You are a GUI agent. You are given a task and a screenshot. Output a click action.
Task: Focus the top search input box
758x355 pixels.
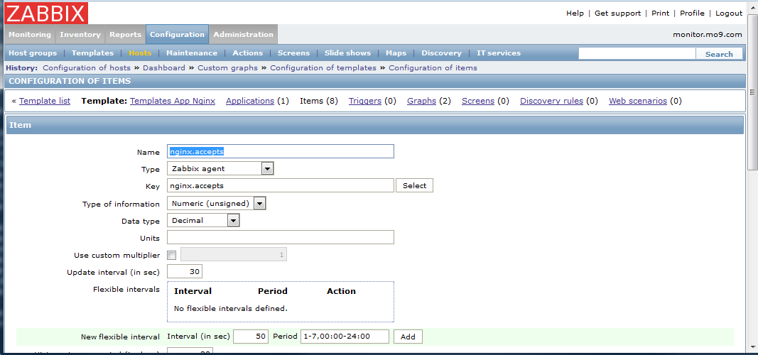(637, 54)
